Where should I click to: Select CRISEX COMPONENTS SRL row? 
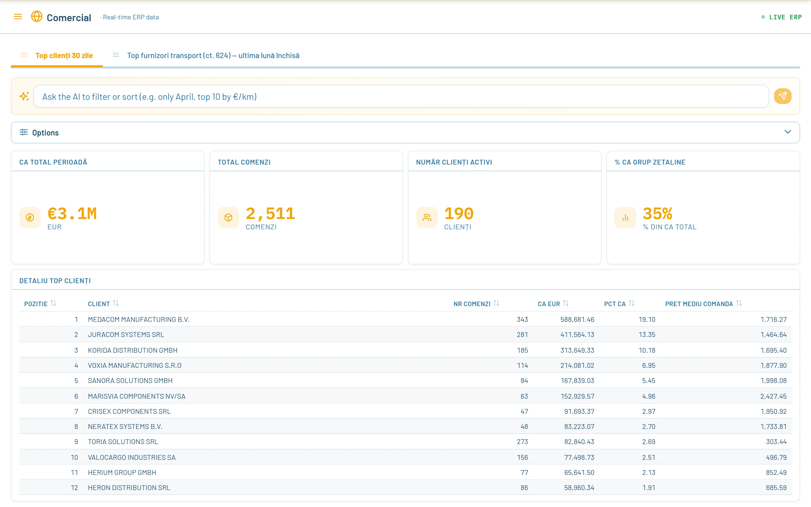coord(405,411)
